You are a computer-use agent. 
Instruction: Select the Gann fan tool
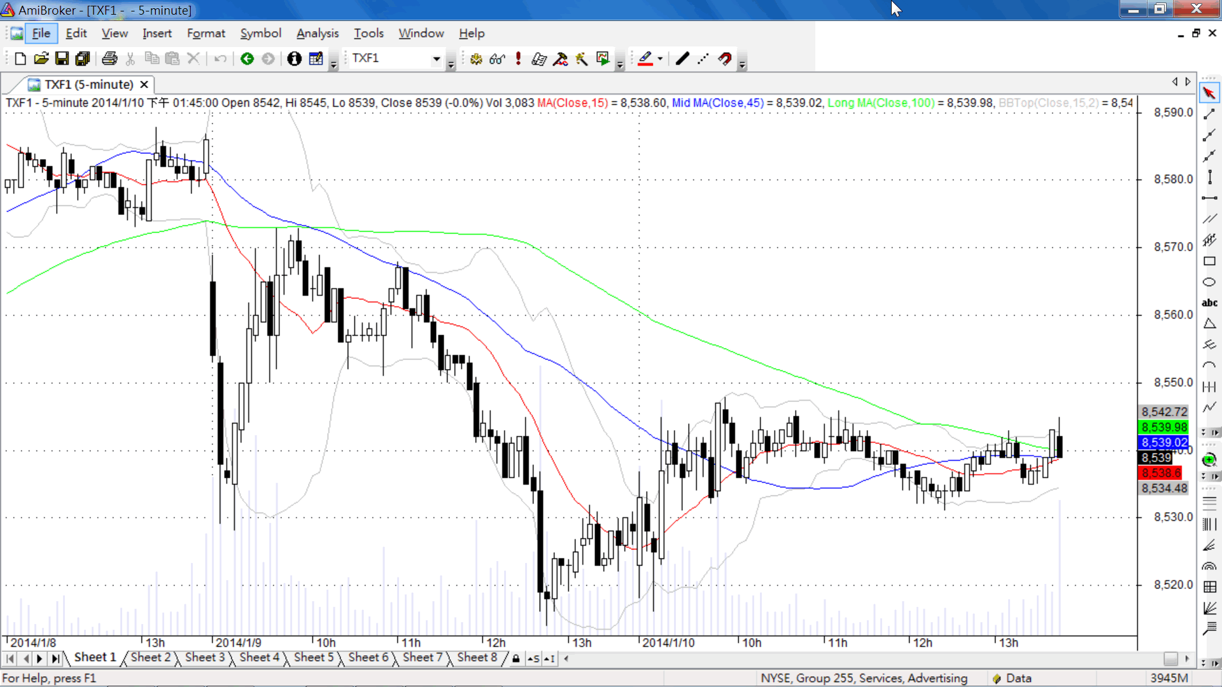1209,608
